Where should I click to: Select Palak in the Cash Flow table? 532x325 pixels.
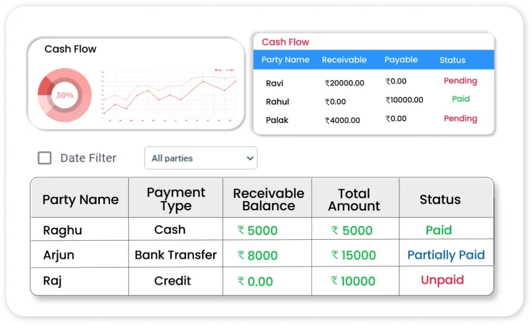tap(277, 120)
